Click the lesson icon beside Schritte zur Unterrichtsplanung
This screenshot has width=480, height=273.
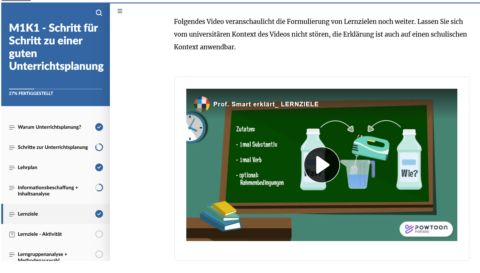tap(12, 147)
